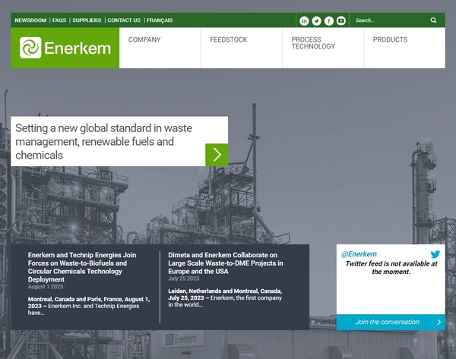Go to the Newsroom link

(30, 20)
